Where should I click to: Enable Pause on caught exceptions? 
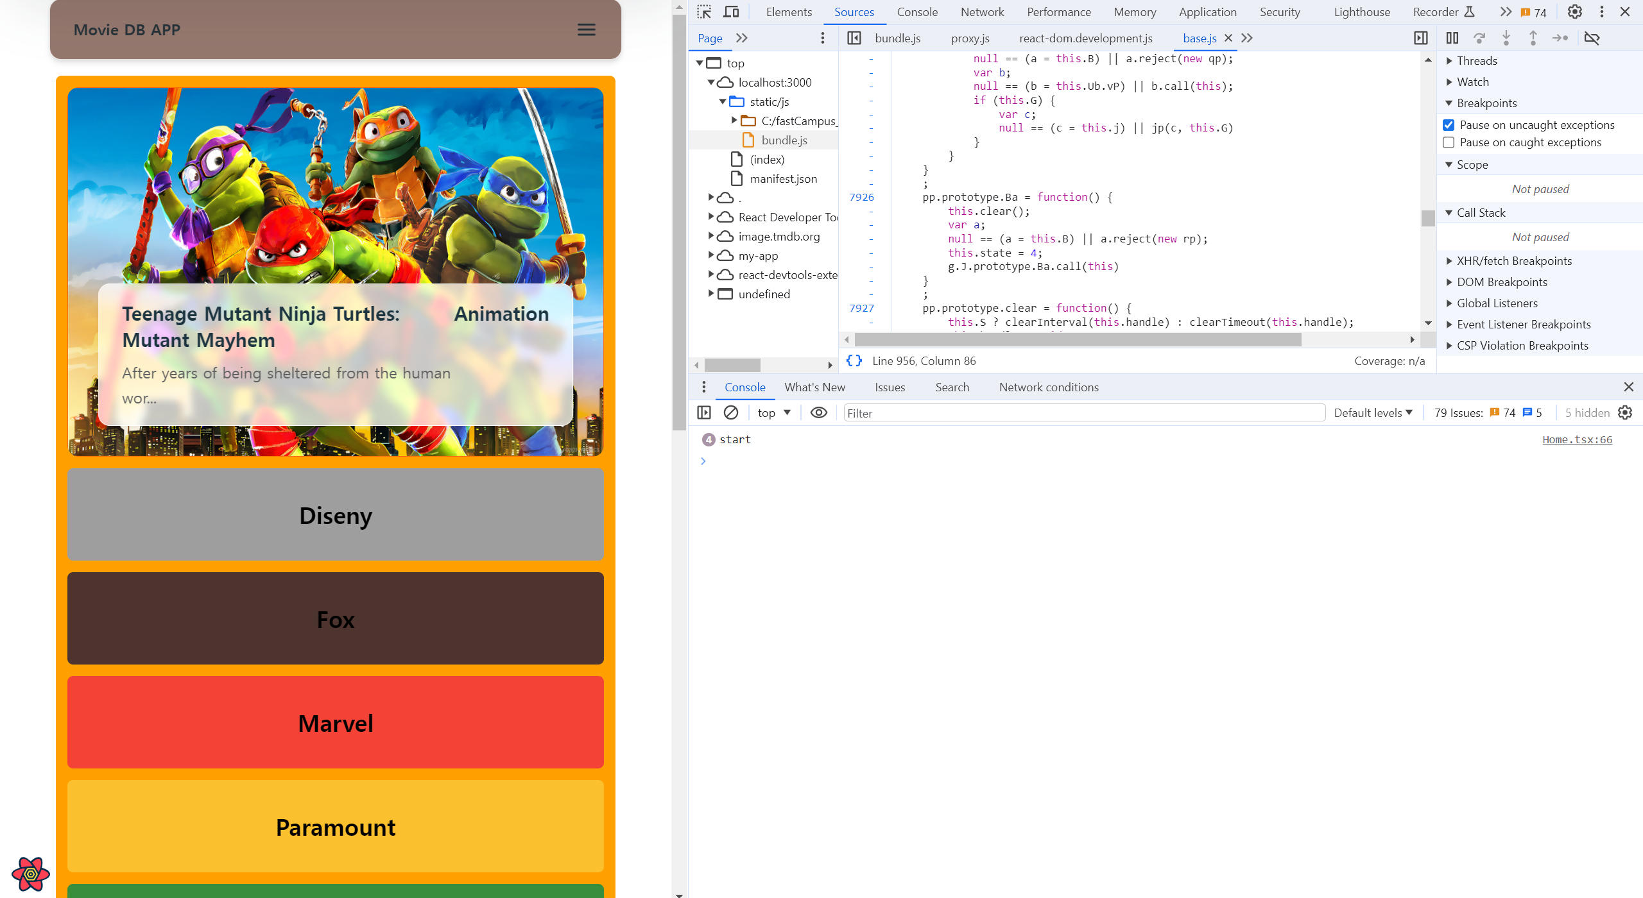(1449, 142)
